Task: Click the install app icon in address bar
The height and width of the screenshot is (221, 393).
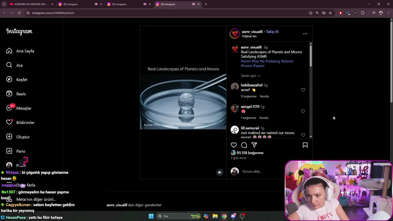Action: [311, 13]
